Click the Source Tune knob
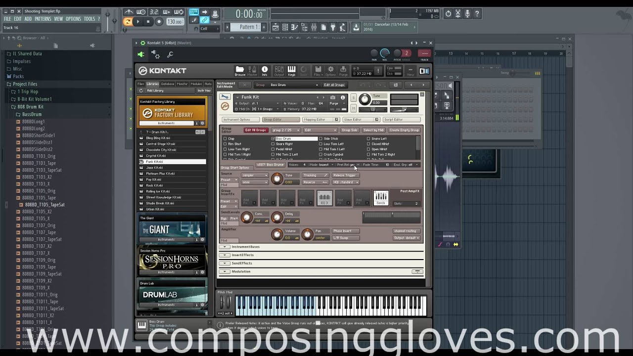This screenshot has width=633, height=356. (277, 178)
